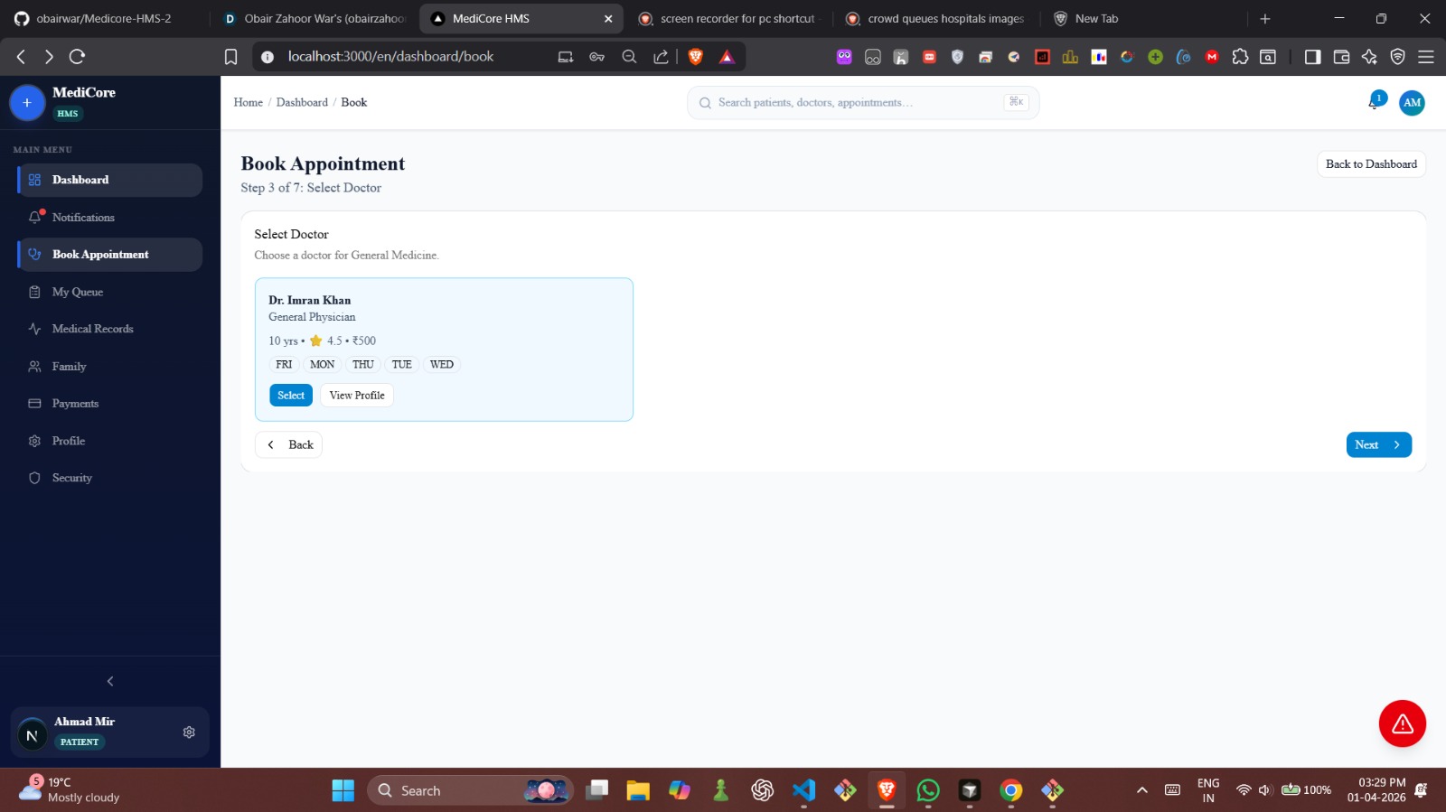Open Medical Records in the sidebar
The height and width of the screenshot is (812, 1446).
(109, 329)
